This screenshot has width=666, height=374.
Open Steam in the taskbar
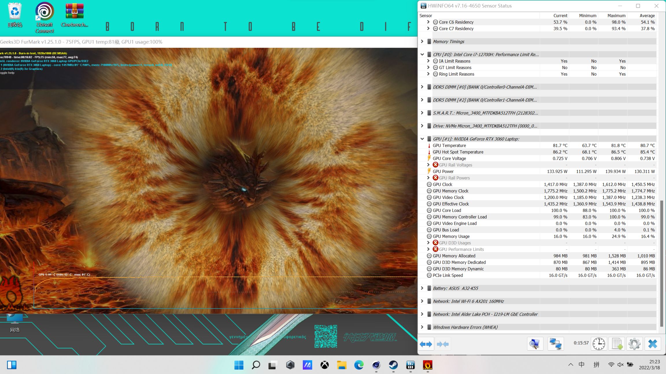[393, 365]
